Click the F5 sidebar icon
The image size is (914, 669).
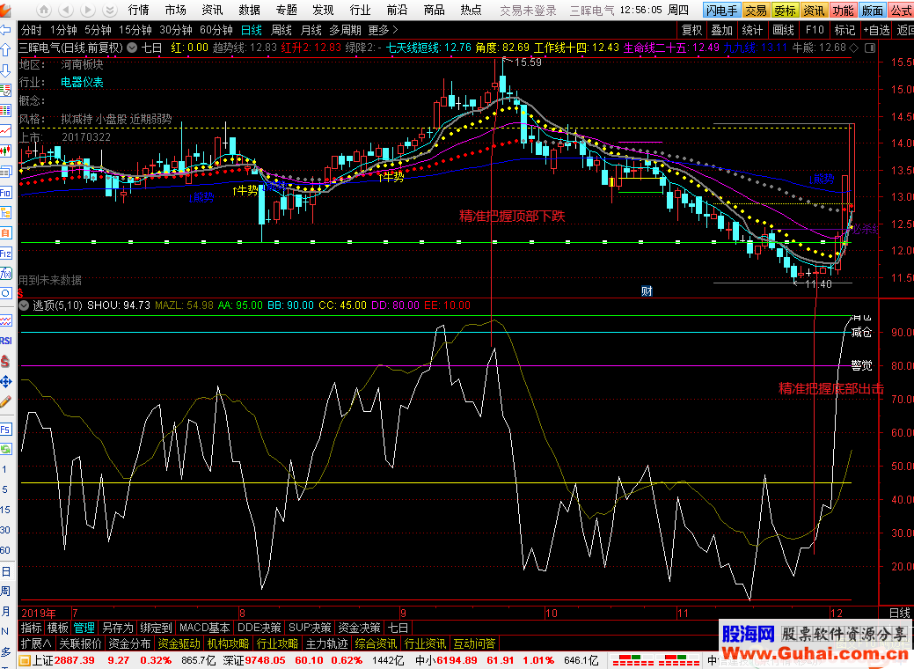6,430
